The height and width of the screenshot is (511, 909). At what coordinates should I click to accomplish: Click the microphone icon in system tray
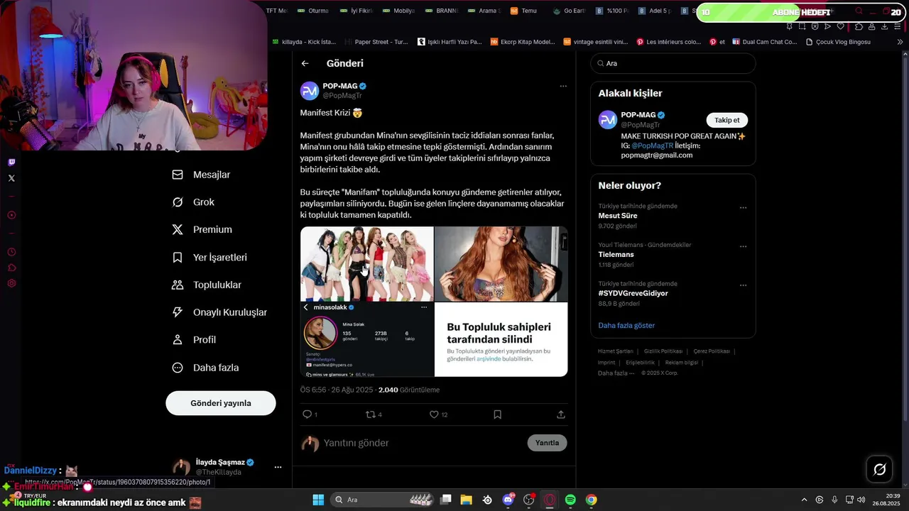[x=834, y=500]
